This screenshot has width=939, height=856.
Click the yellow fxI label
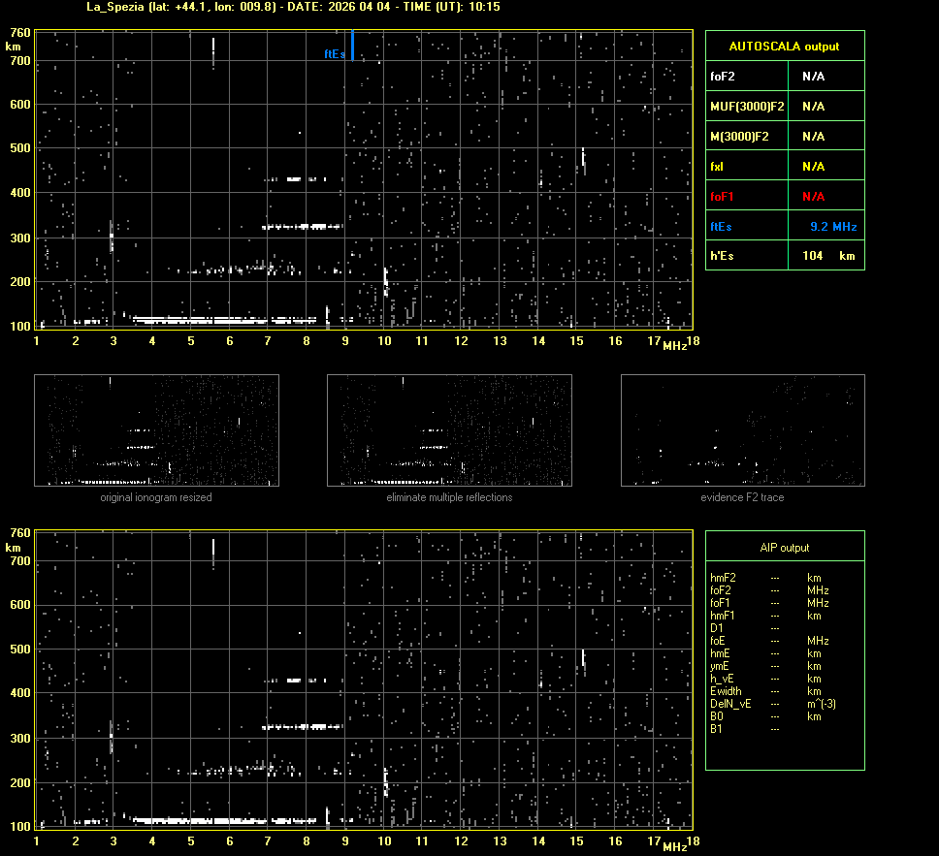[718, 167]
